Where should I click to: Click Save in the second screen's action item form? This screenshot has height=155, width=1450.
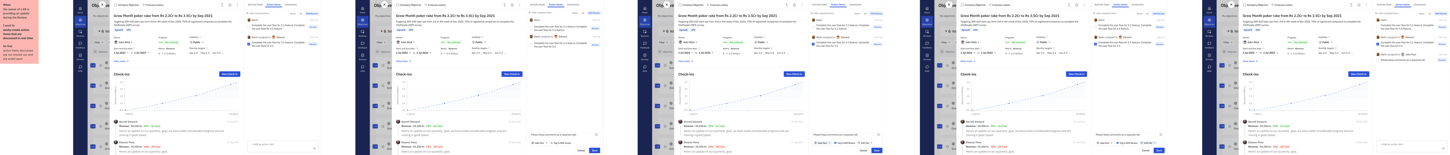[x=594, y=150]
